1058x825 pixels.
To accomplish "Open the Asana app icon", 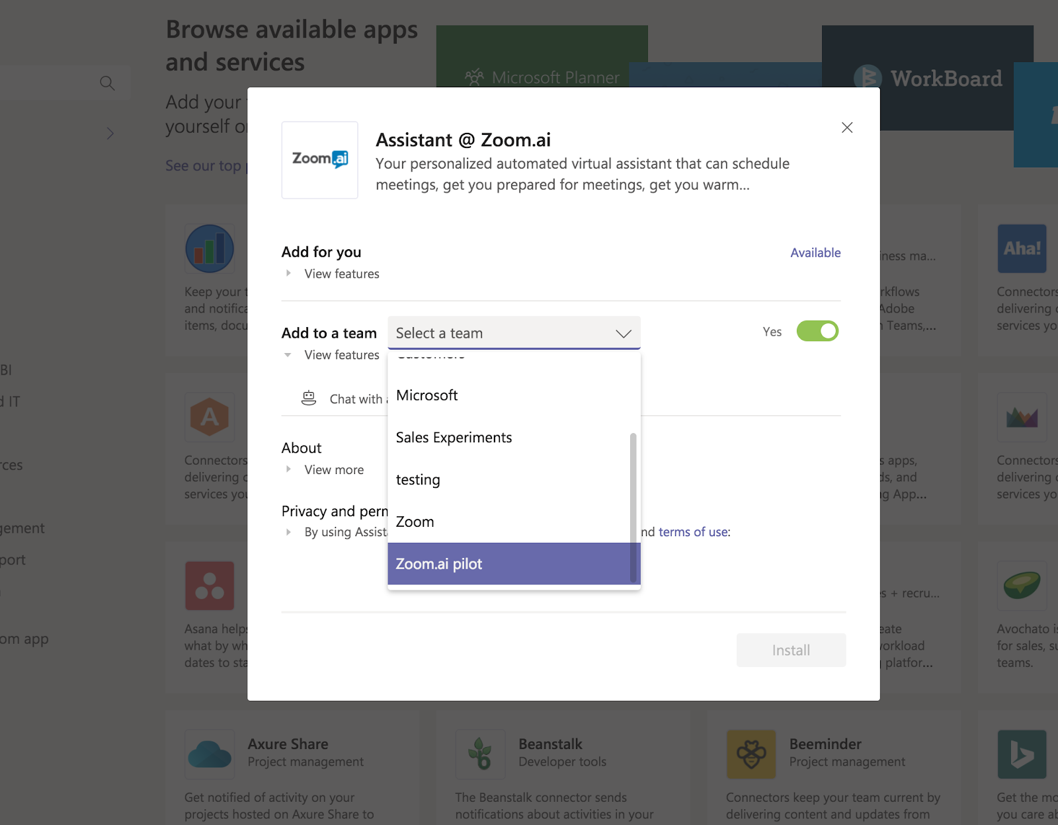I will pyautogui.click(x=210, y=586).
